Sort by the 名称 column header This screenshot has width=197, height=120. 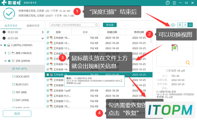58,32
